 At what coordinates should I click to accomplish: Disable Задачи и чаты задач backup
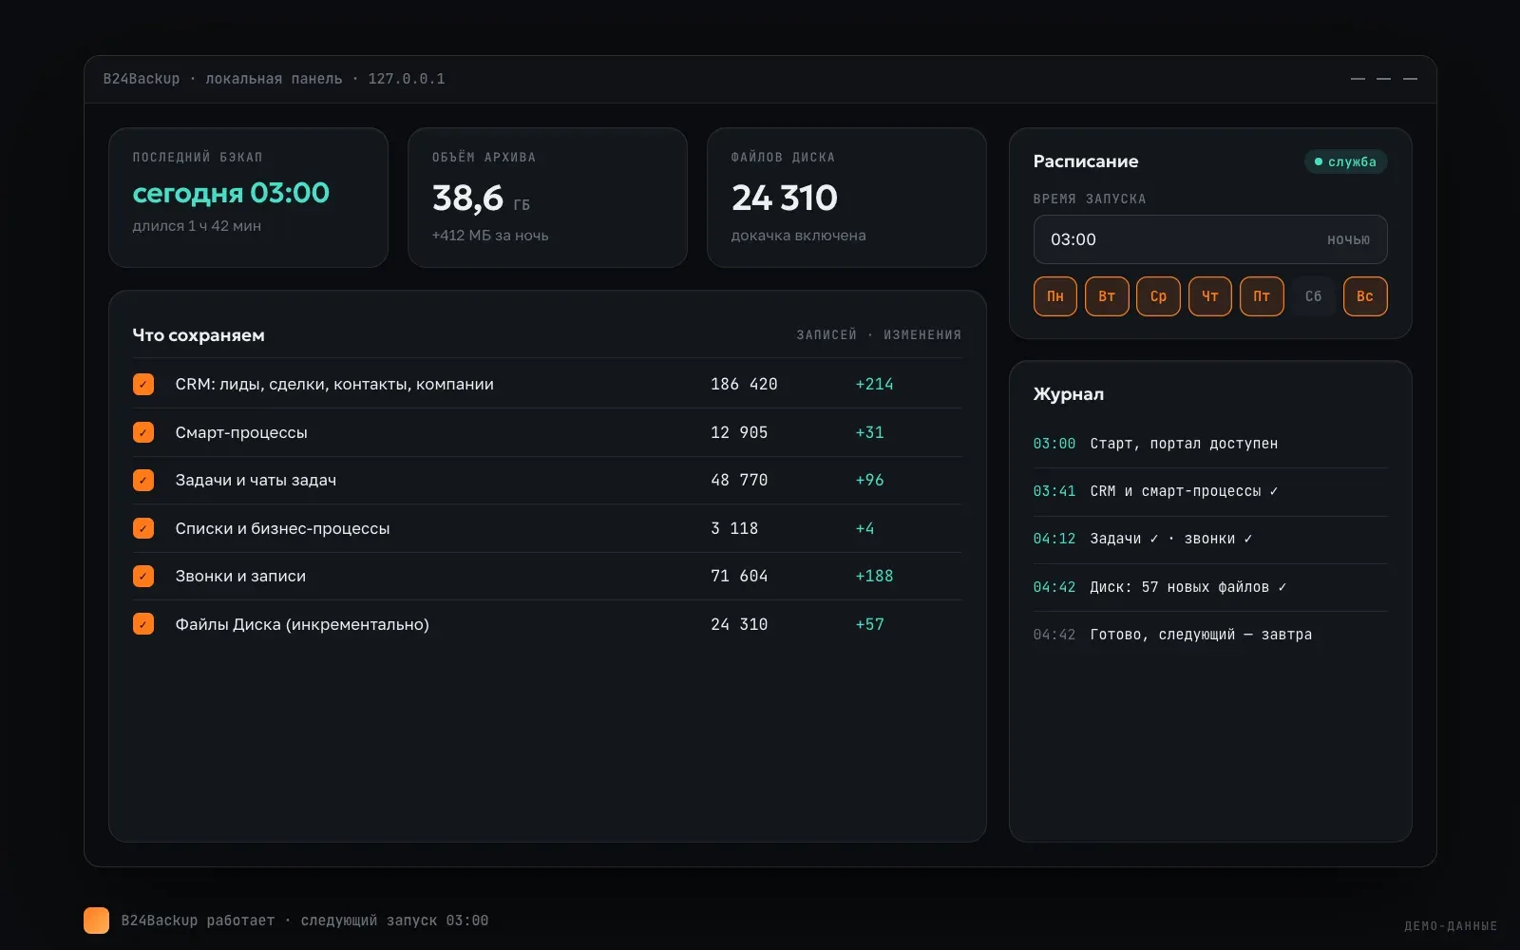143,480
